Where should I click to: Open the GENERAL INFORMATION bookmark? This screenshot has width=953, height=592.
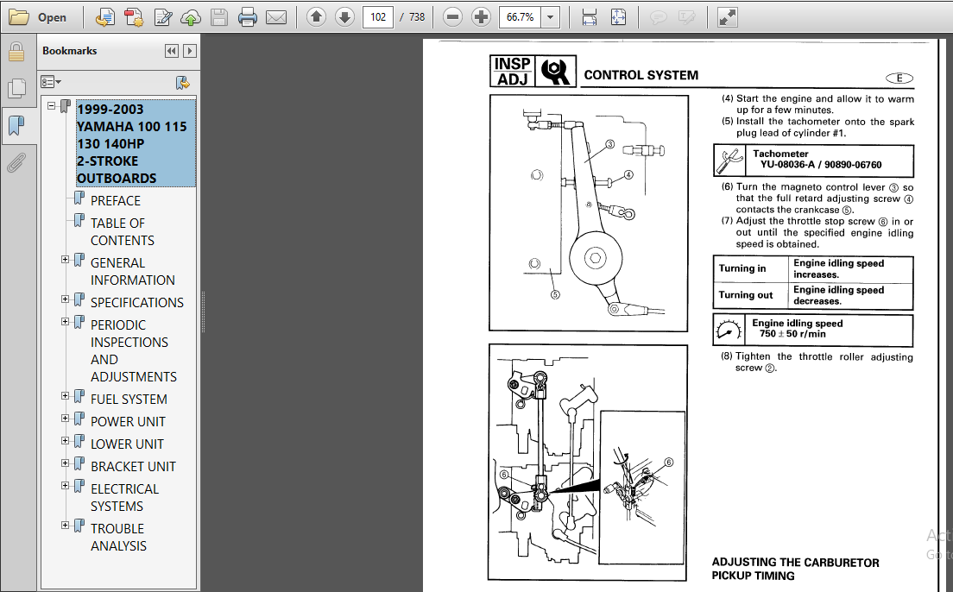tap(132, 271)
